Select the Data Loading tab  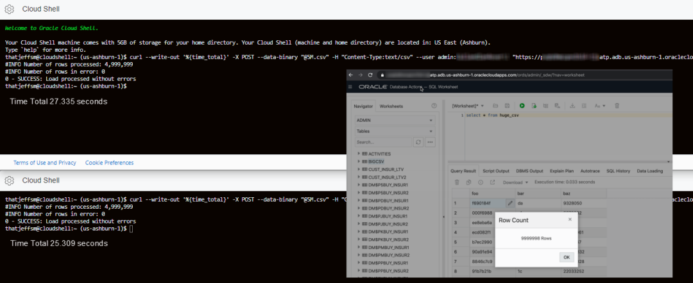(649, 171)
